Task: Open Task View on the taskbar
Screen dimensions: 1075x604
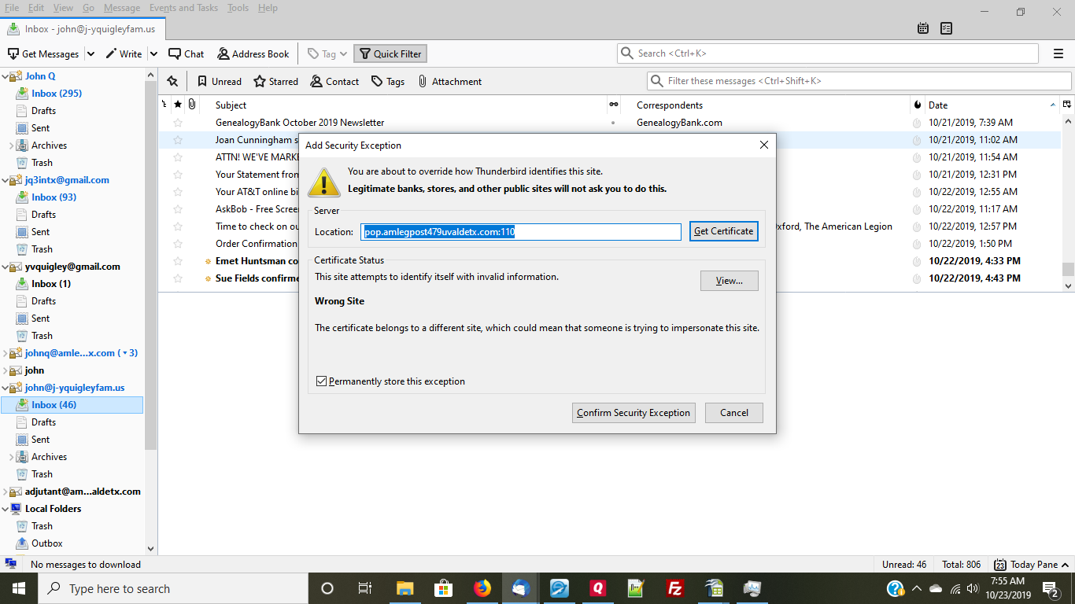Action: (x=365, y=588)
